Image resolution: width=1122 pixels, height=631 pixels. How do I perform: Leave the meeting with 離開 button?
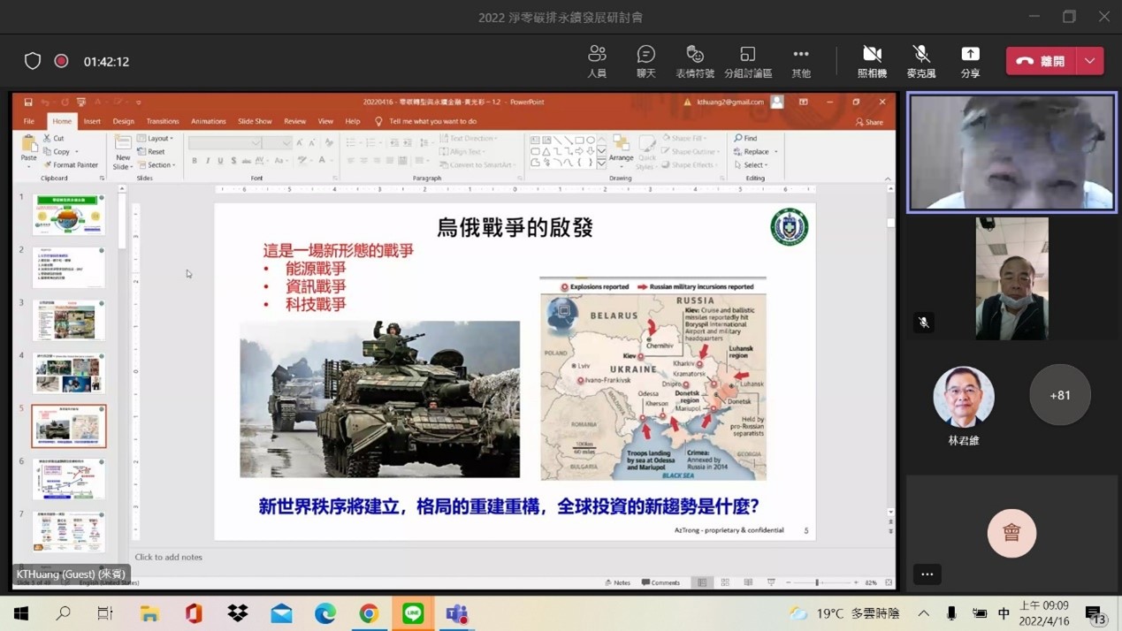click(x=1041, y=61)
